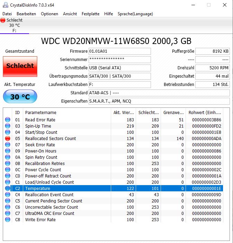Viewport: 233px width, 243px height.
Task: Click the blue 30 °C temperature button
Action: coord(20,97)
